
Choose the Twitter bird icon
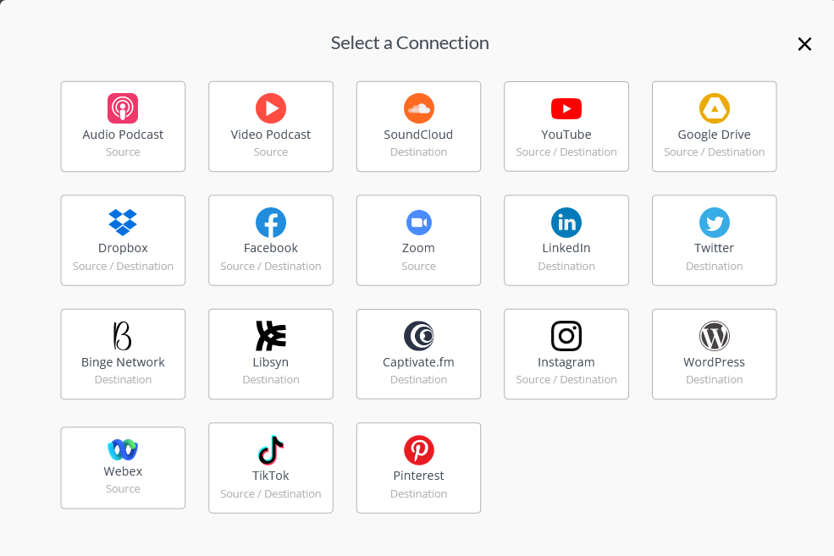pos(715,223)
